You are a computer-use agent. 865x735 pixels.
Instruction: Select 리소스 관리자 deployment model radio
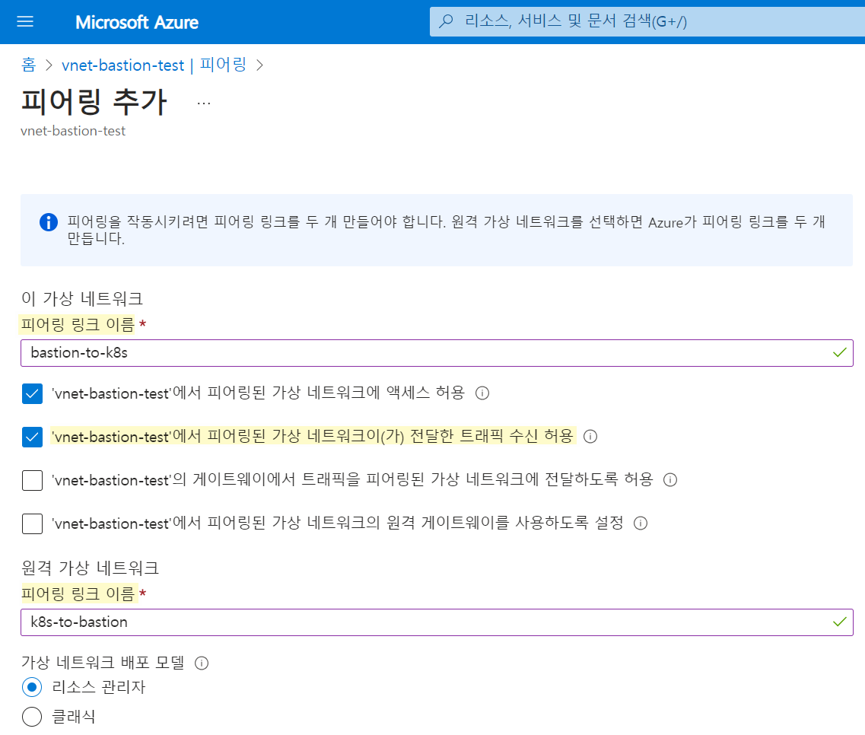[32, 687]
